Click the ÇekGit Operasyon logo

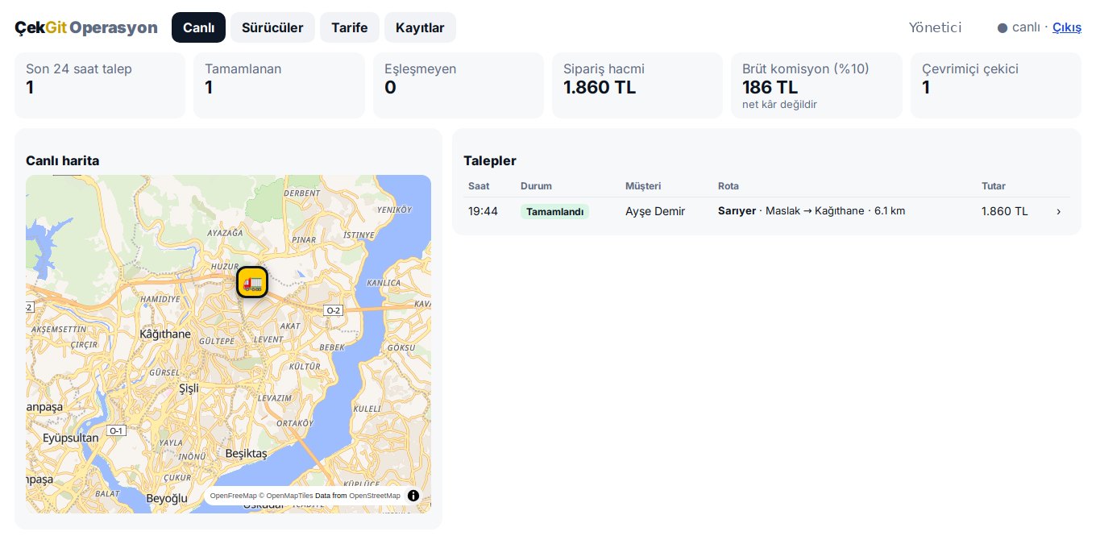point(86,27)
